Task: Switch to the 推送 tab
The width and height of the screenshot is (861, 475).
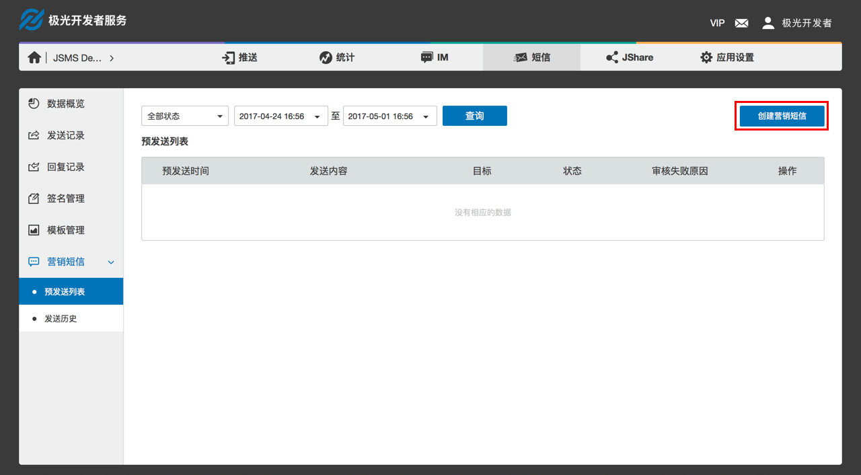Action: pyautogui.click(x=240, y=58)
